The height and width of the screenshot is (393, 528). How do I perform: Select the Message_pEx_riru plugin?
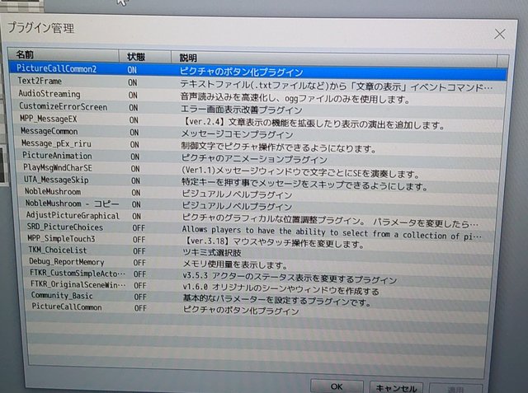pos(258,145)
